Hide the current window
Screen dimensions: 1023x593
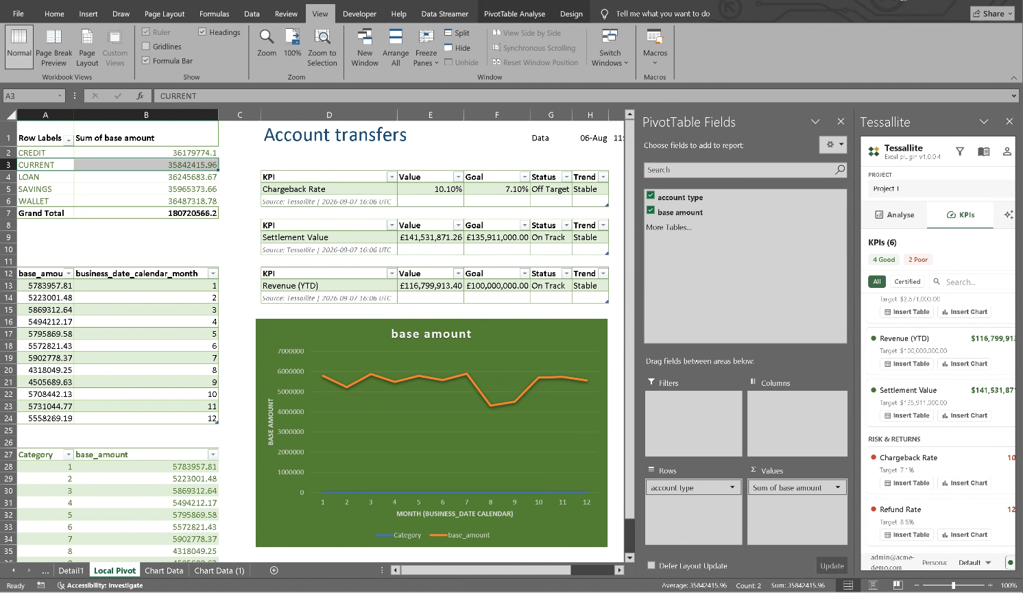tap(457, 48)
